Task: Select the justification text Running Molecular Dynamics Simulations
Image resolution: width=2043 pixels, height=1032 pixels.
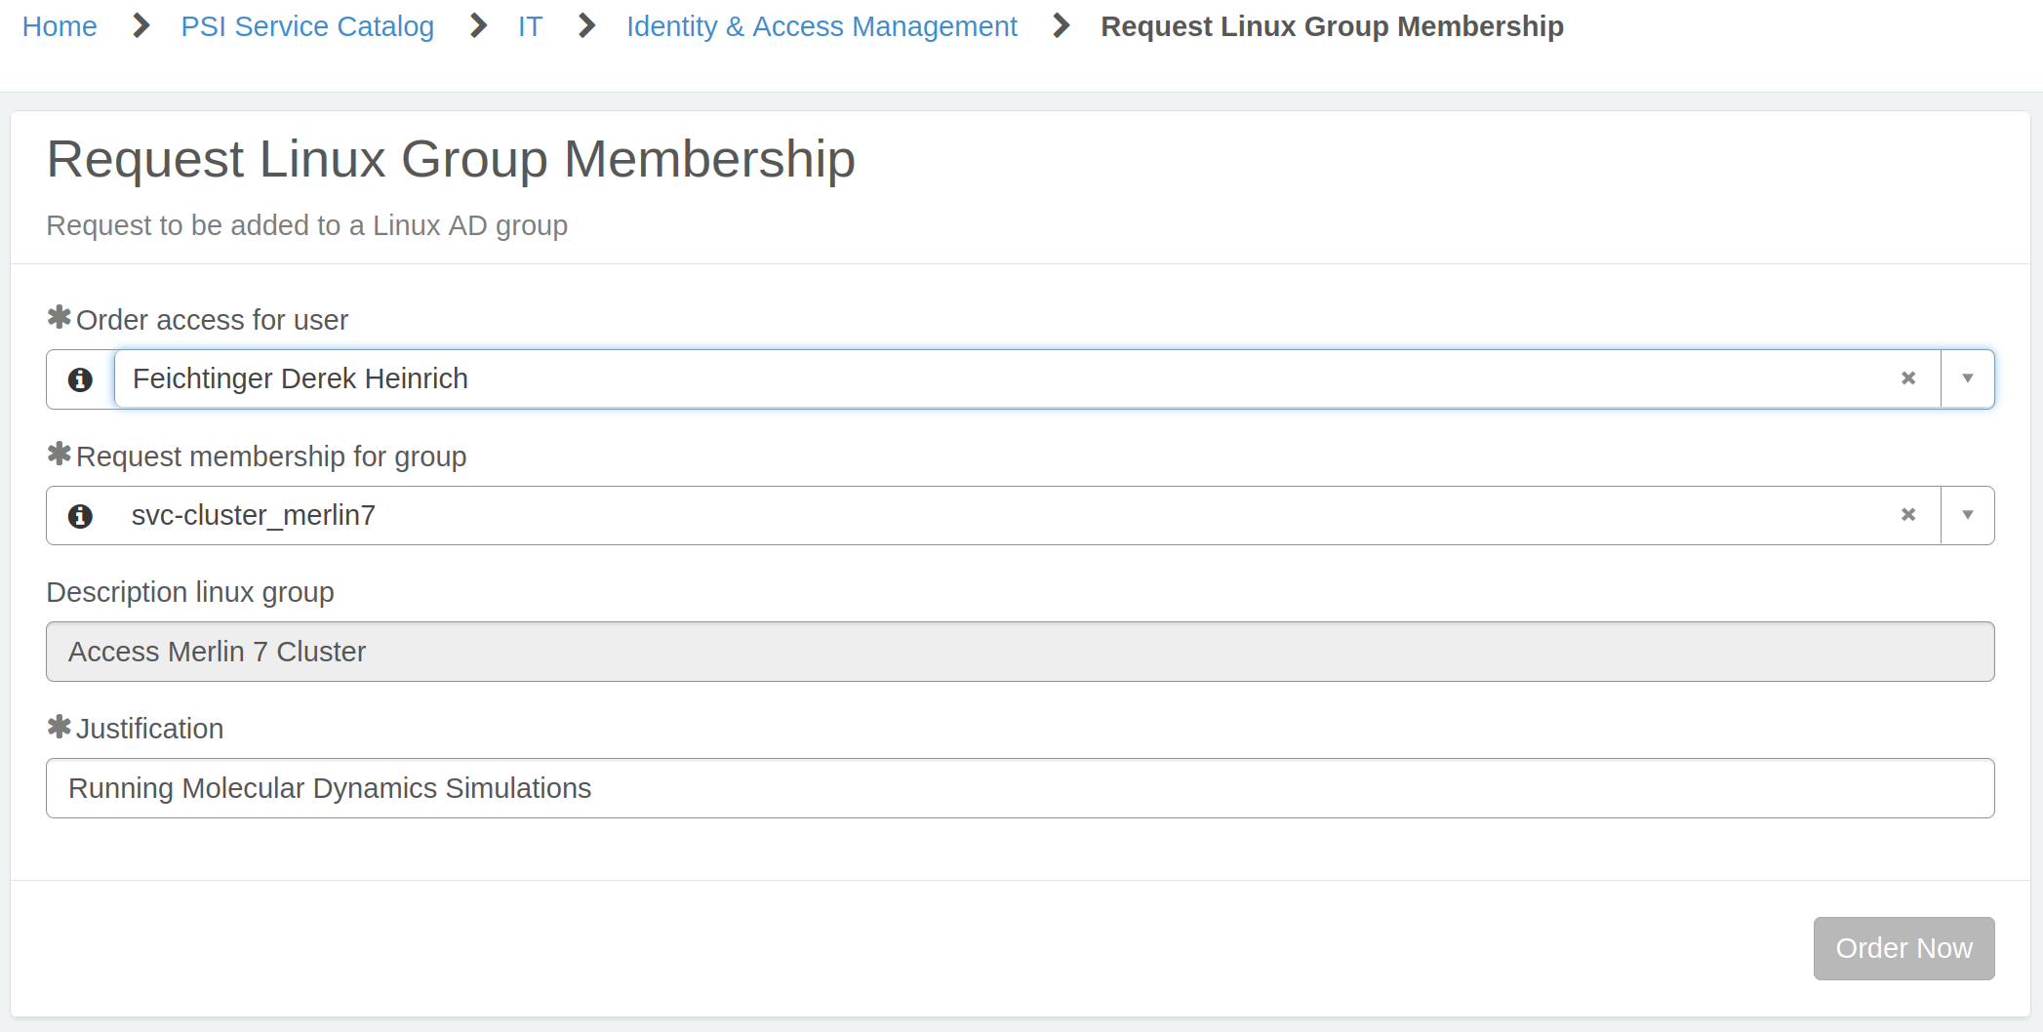Action: click(x=329, y=788)
